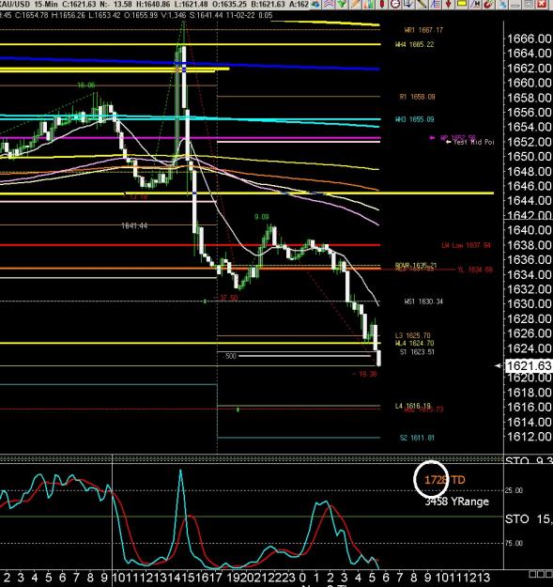Image resolution: width=553 pixels, height=587 pixels.
Task: Click the 25.00 stochastic level label
Action: coord(514,490)
